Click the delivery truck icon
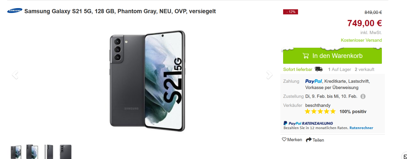This screenshot has height=159, width=407. tap(318, 69)
